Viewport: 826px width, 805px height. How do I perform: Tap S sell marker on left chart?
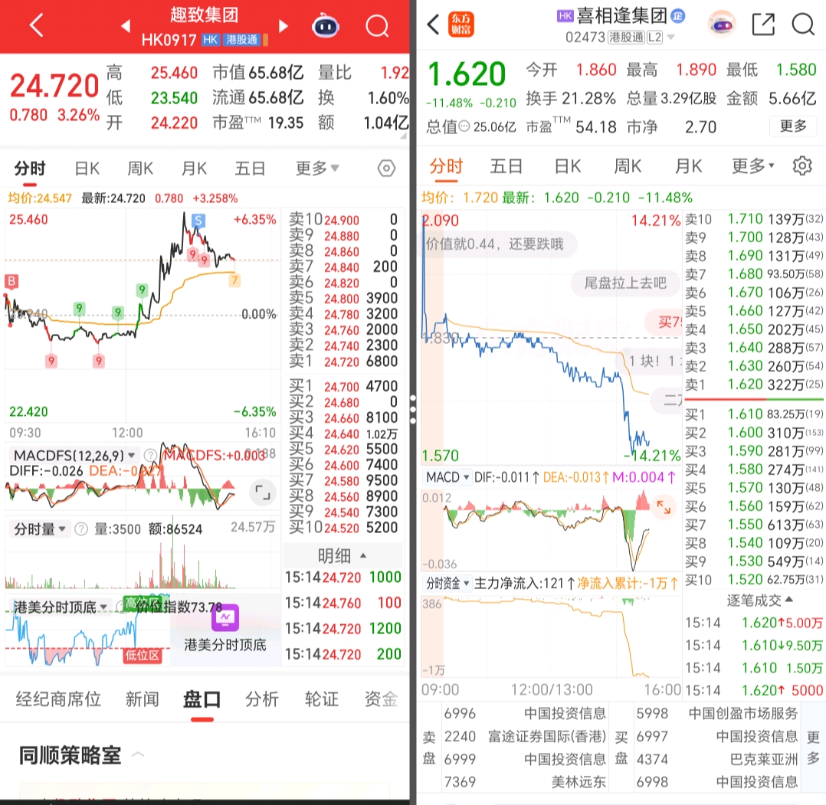pos(198,220)
